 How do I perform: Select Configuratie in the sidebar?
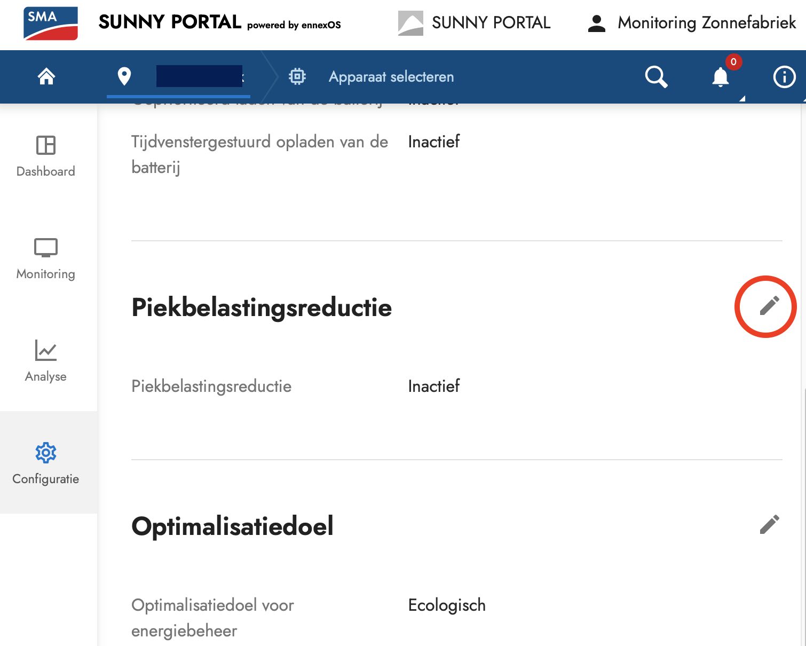point(45,464)
